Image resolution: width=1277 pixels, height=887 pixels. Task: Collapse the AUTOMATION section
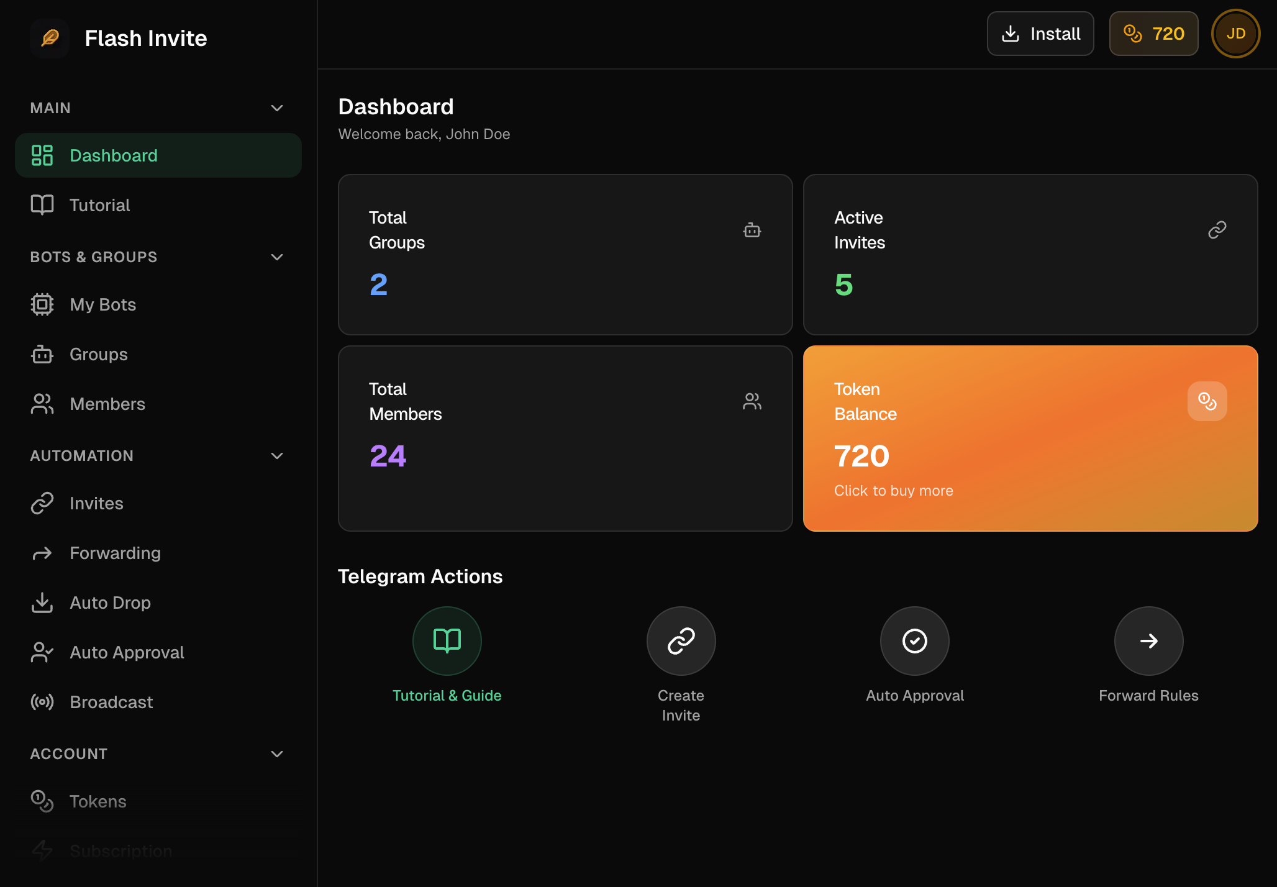tap(277, 455)
